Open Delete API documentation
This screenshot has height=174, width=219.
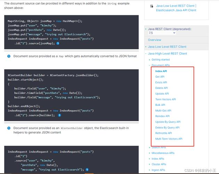161,88
